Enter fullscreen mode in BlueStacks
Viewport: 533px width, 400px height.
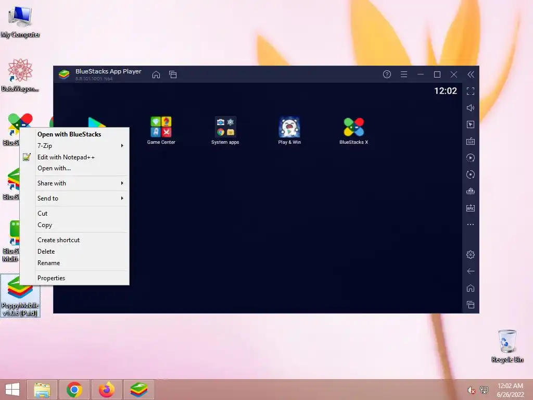click(x=471, y=91)
